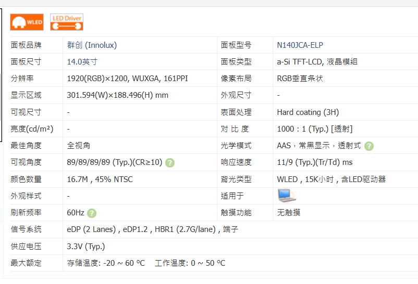Click the 301.594(W)×188.496(H) mm display area

click(117, 95)
